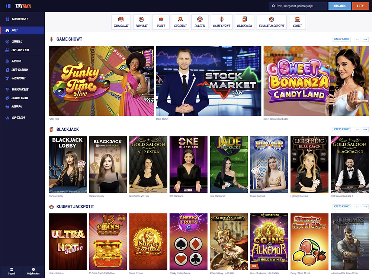Click next arrow in Kuumat Jackpotit carousel

click(365, 207)
